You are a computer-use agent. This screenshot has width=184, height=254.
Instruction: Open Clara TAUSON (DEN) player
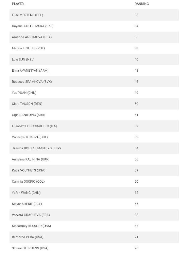pos(27,104)
